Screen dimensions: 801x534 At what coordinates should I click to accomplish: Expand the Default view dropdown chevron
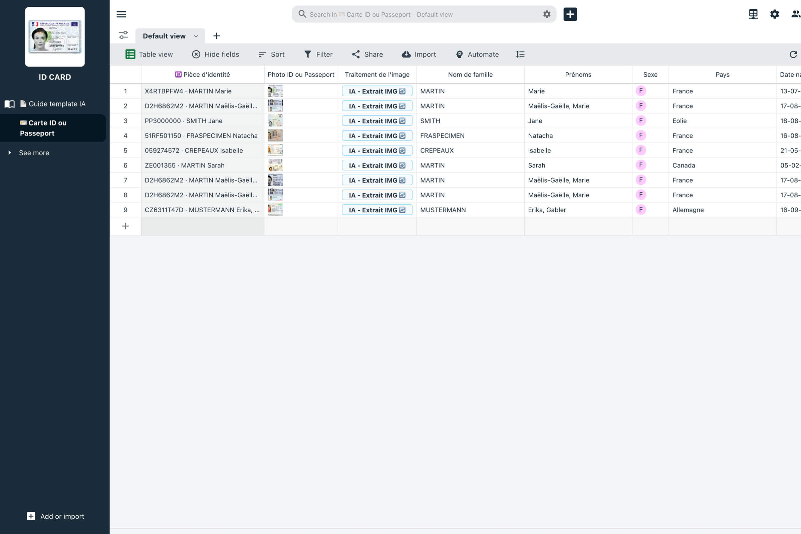196,36
